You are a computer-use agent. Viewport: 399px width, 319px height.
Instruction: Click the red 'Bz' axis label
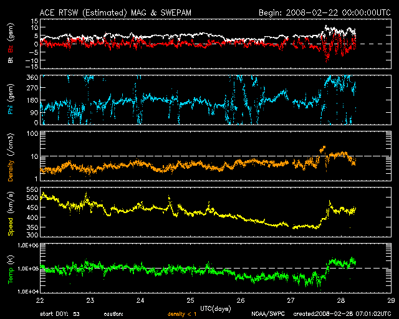click(10, 49)
